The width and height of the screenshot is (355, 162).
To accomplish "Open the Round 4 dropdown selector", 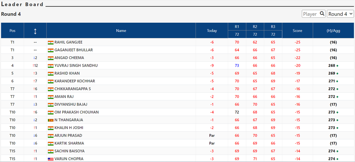I will [x=341, y=14].
